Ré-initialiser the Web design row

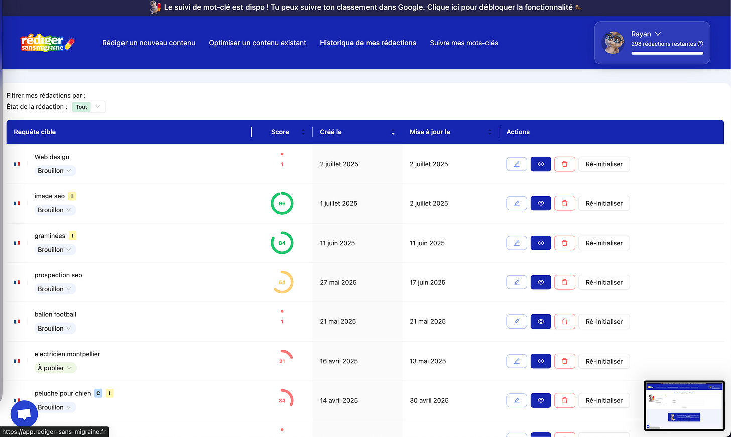coord(604,164)
